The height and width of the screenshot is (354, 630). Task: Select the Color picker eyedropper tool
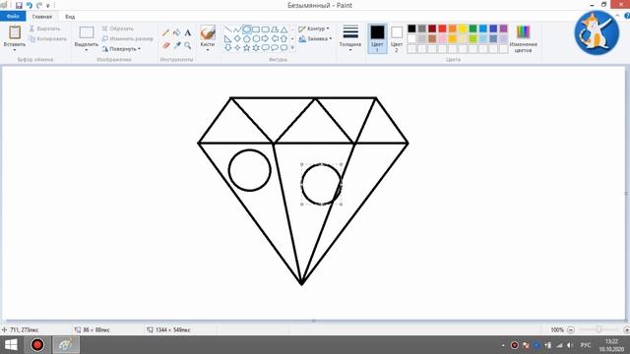[177, 45]
